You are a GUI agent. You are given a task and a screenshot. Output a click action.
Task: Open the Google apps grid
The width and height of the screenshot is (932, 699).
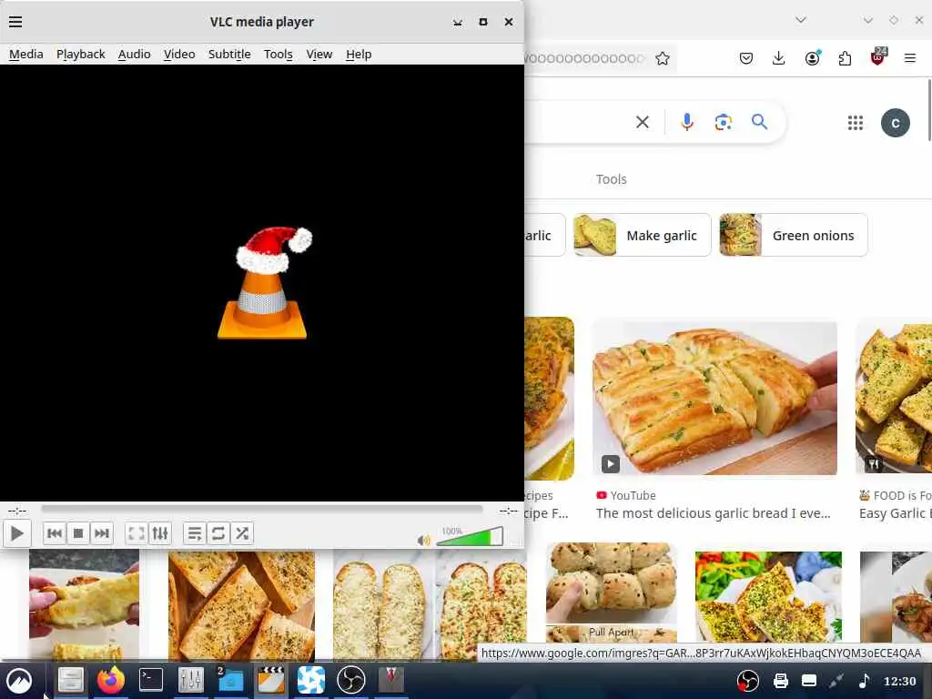point(855,123)
